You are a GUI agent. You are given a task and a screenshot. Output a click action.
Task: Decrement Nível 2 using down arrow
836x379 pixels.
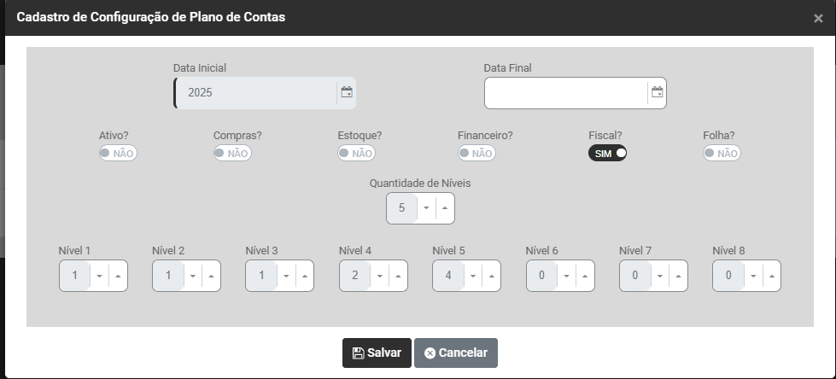192,276
